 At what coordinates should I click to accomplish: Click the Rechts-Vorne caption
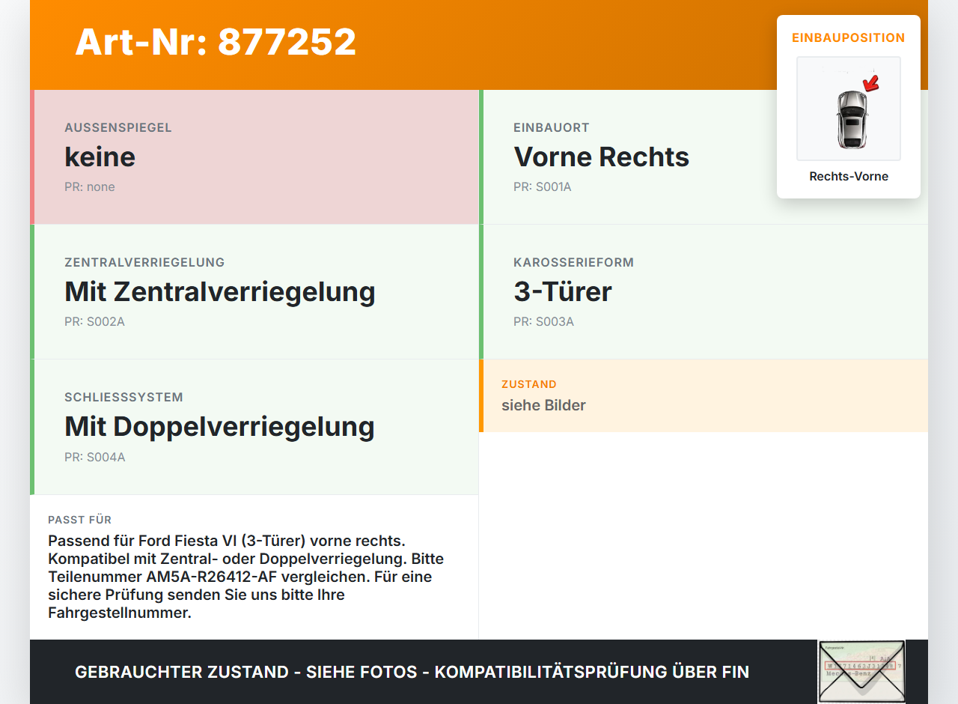[849, 177]
